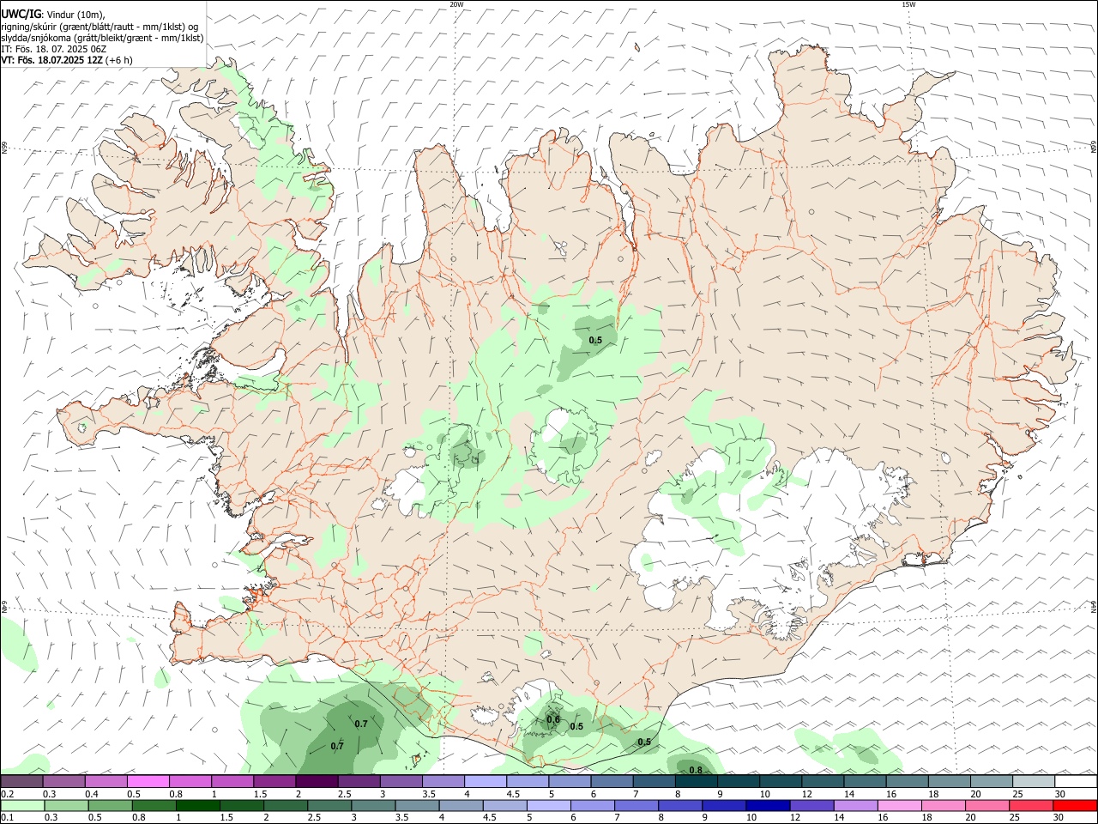Image resolution: width=1098 pixels, height=824 pixels.
Task: Click the white 30 mm snow legend swatch
Action: pos(1076,781)
